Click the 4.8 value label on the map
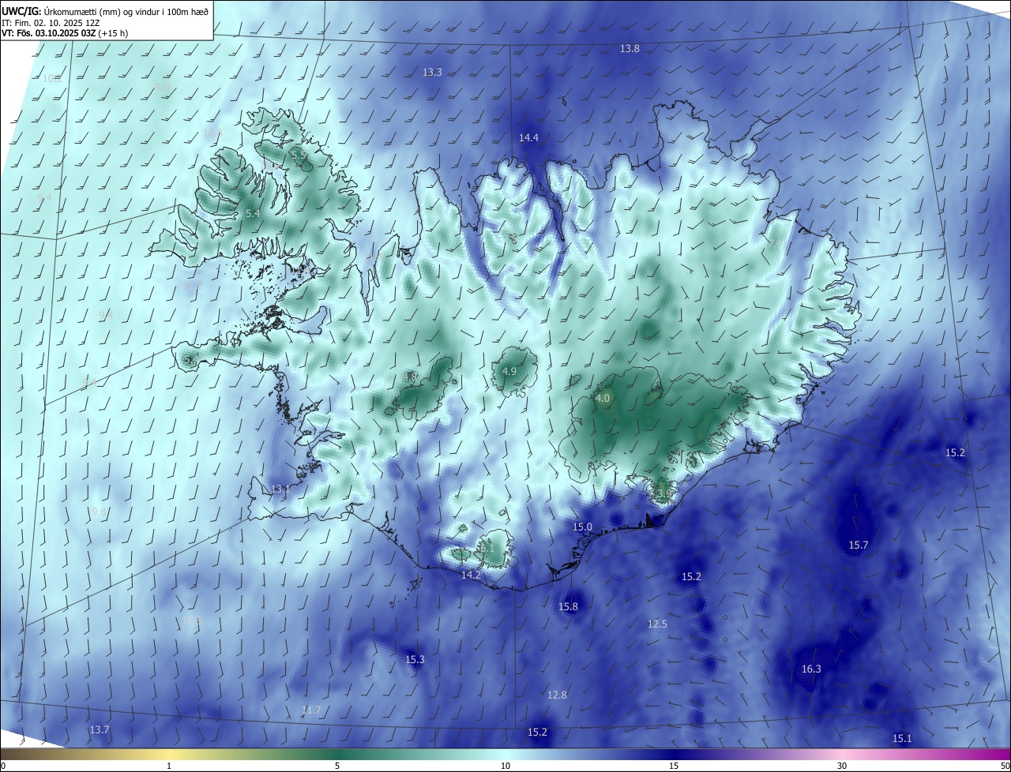1011x772 pixels. click(410, 377)
